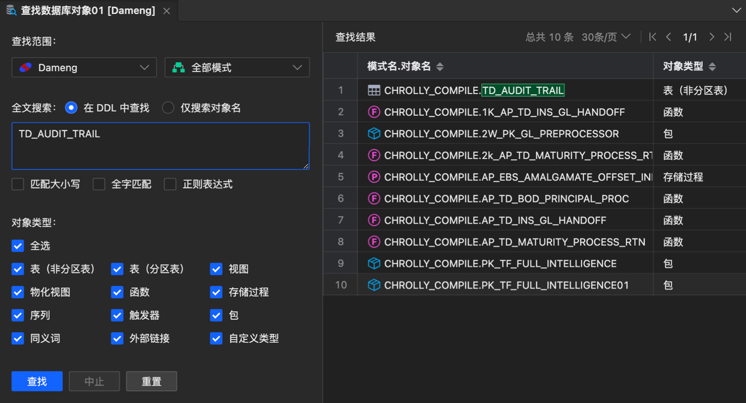Image resolution: width=746 pixels, height=403 pixels.
Task: Enable the 匹配大小写 checkbox
Action: (17, 183)
